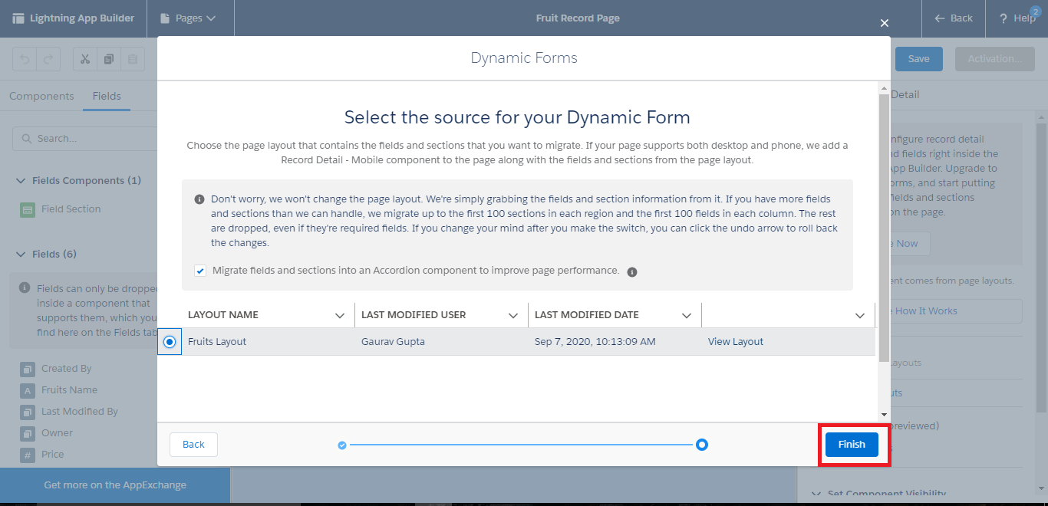
Task: Switch to the Components tab
Action: pos(41,96)
